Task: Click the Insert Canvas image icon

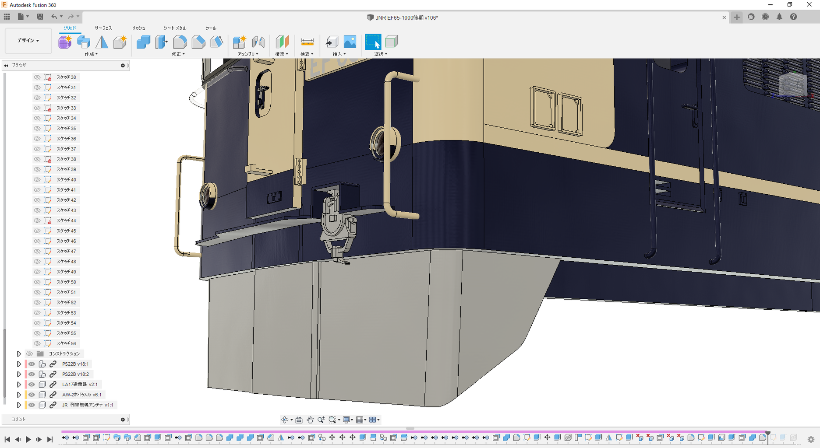Action: click(350, 42)
